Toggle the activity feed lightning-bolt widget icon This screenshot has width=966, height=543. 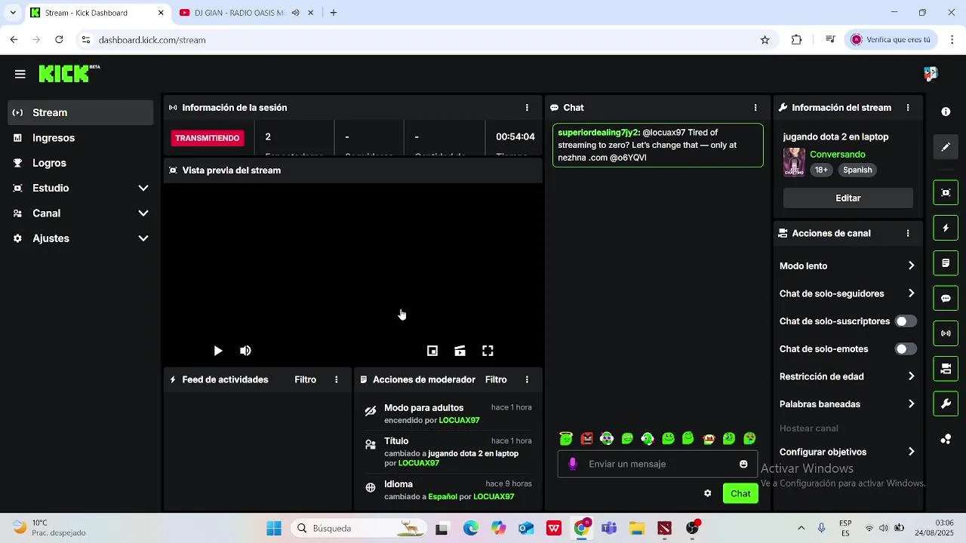[x=946, y=228]
